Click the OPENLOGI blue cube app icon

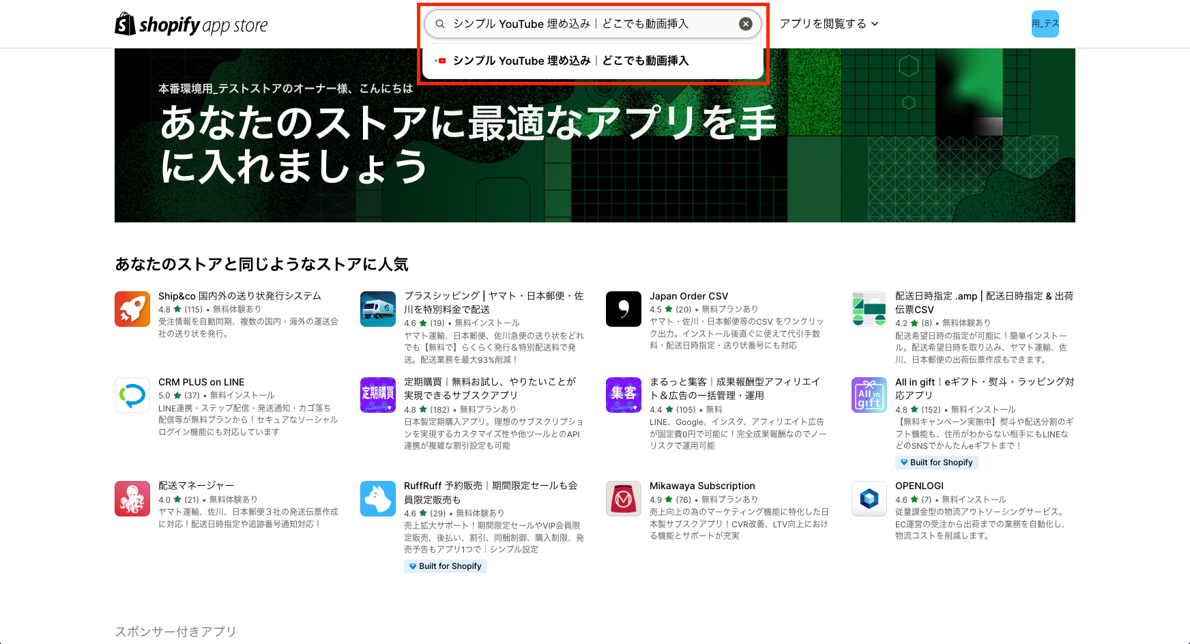point(869,499)
